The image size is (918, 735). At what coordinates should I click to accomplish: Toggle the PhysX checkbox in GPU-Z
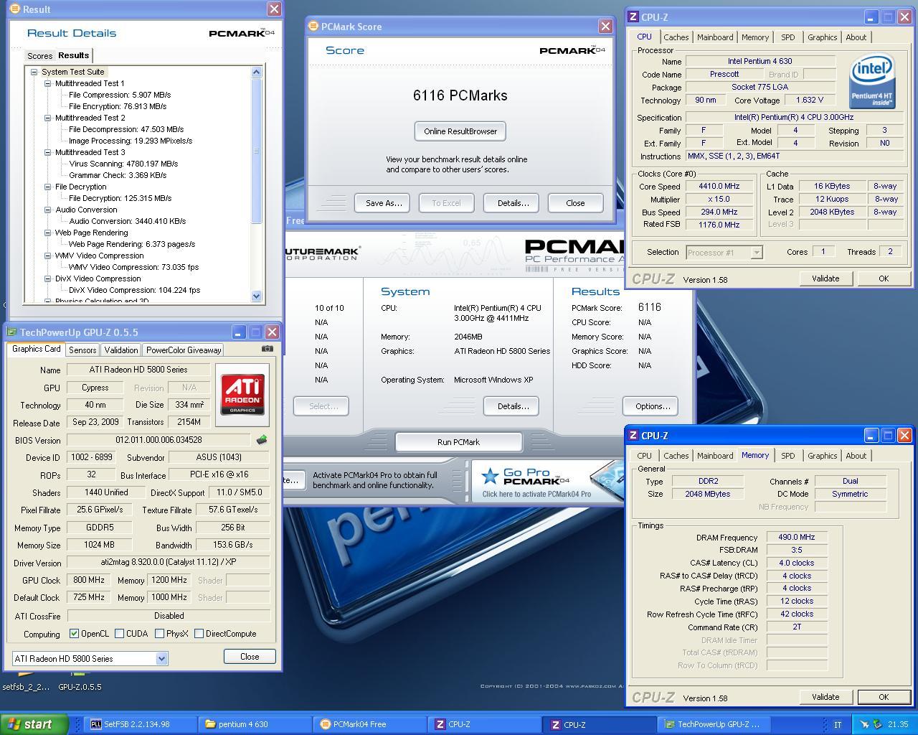pos(159,634)
